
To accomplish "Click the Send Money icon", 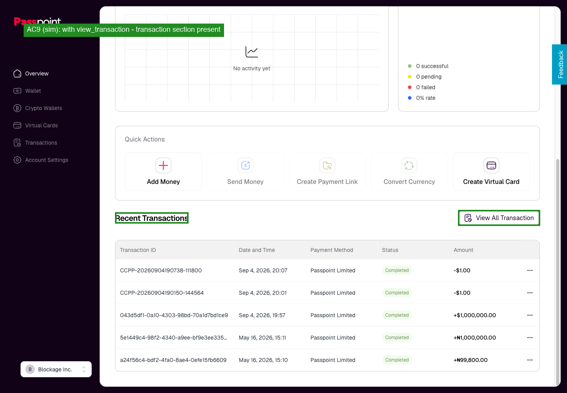I will [x=245, y=165].
